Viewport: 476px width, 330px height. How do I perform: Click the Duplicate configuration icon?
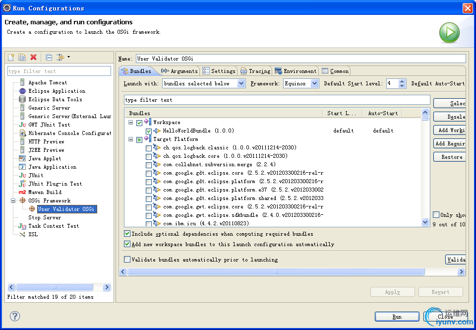pyautogui.click(x=22, y=57)
